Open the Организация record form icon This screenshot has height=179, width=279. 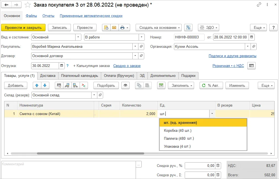pyautogui.click(x=254, y=46)
